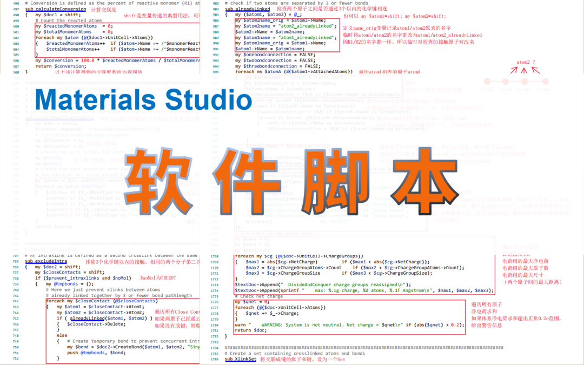Select the line '$atom1->Name = $atom1name;'
584x365 pixels.
(270, 49)
